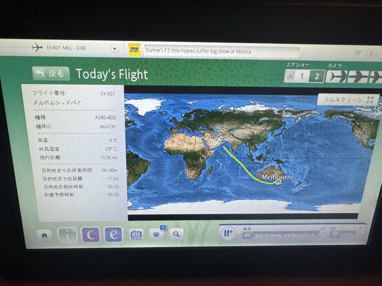Select the second camera view
Screen dimensions: 382x286
click(357, 77)
